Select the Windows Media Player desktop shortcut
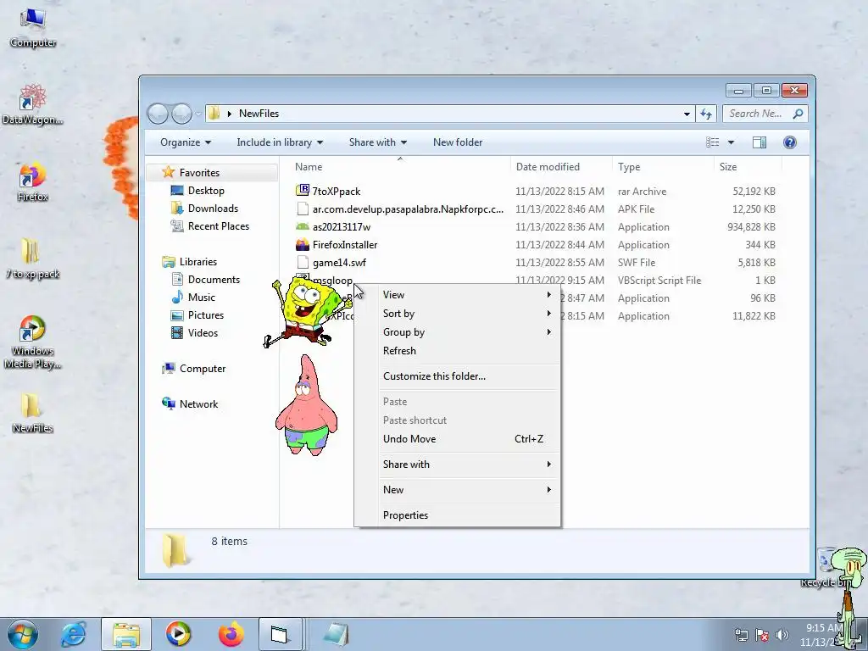868x651 pixels. coord(33,342)
